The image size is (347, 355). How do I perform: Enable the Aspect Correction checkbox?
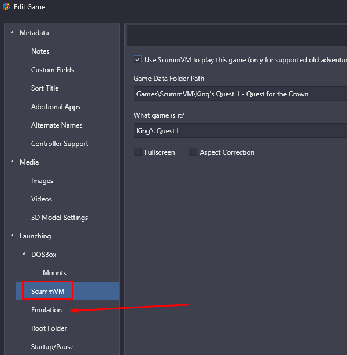click(x=193, y=152)
